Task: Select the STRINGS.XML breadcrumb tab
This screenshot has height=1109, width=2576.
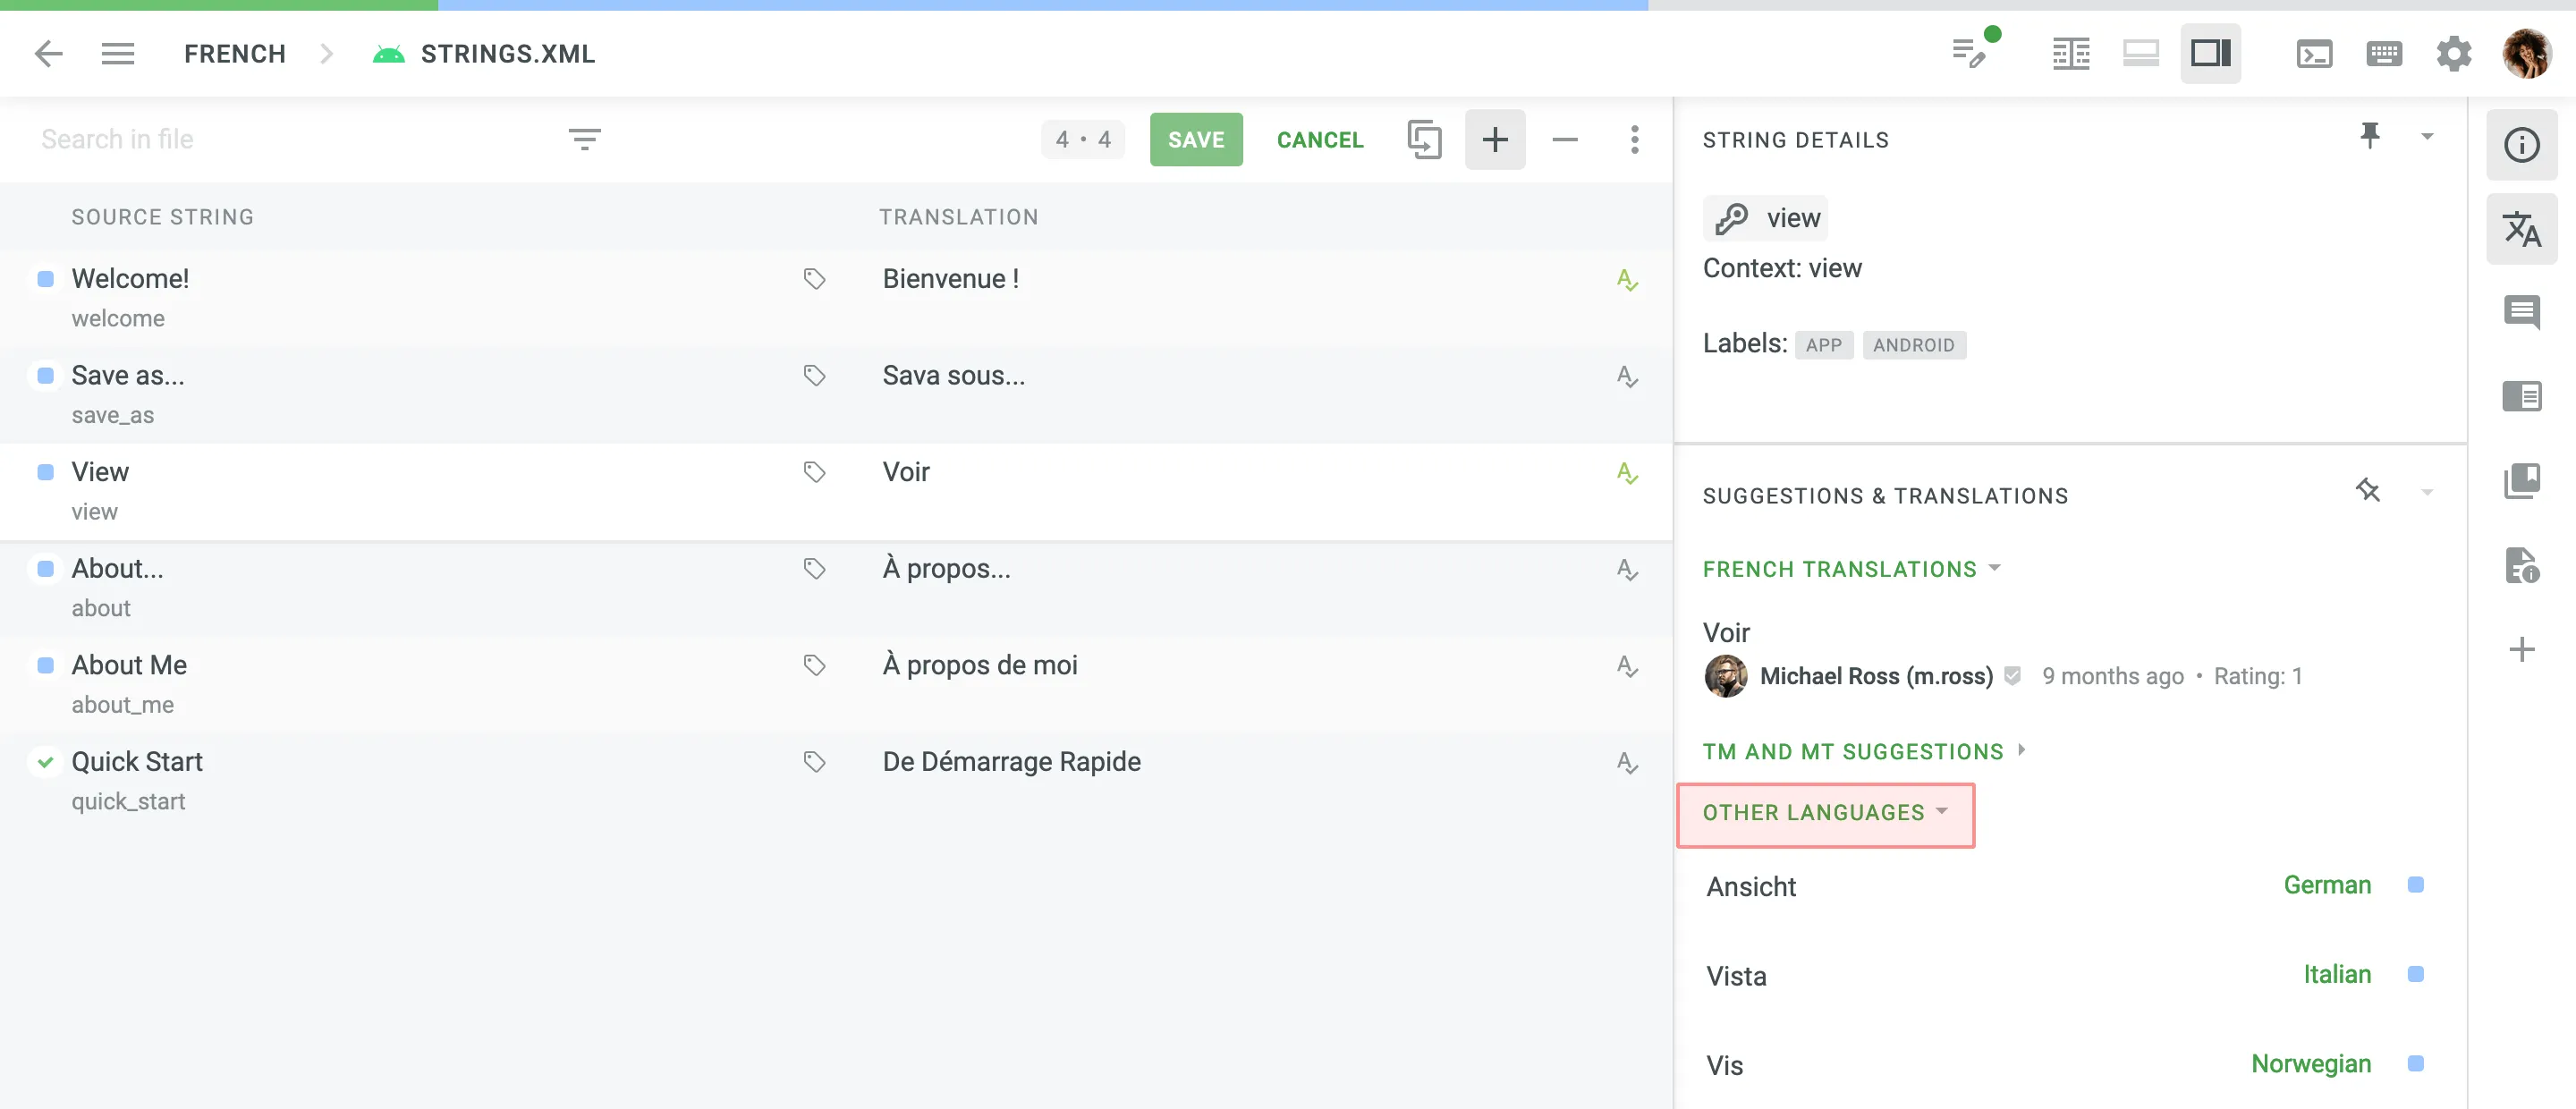Action: (508, 51)
